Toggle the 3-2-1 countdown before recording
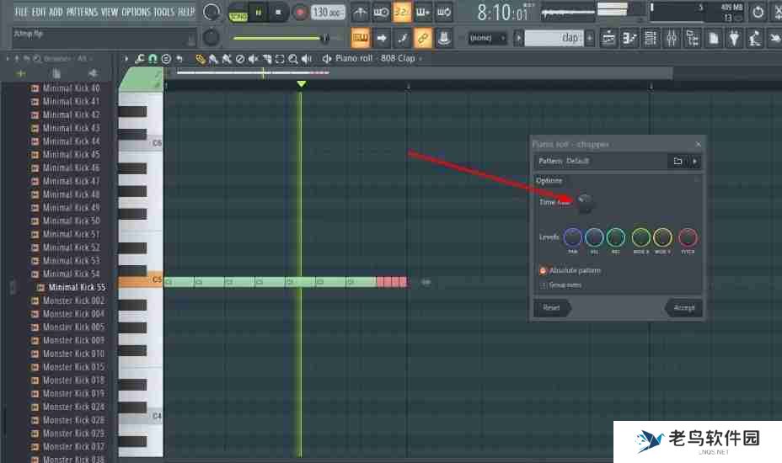 coord(402,13)
